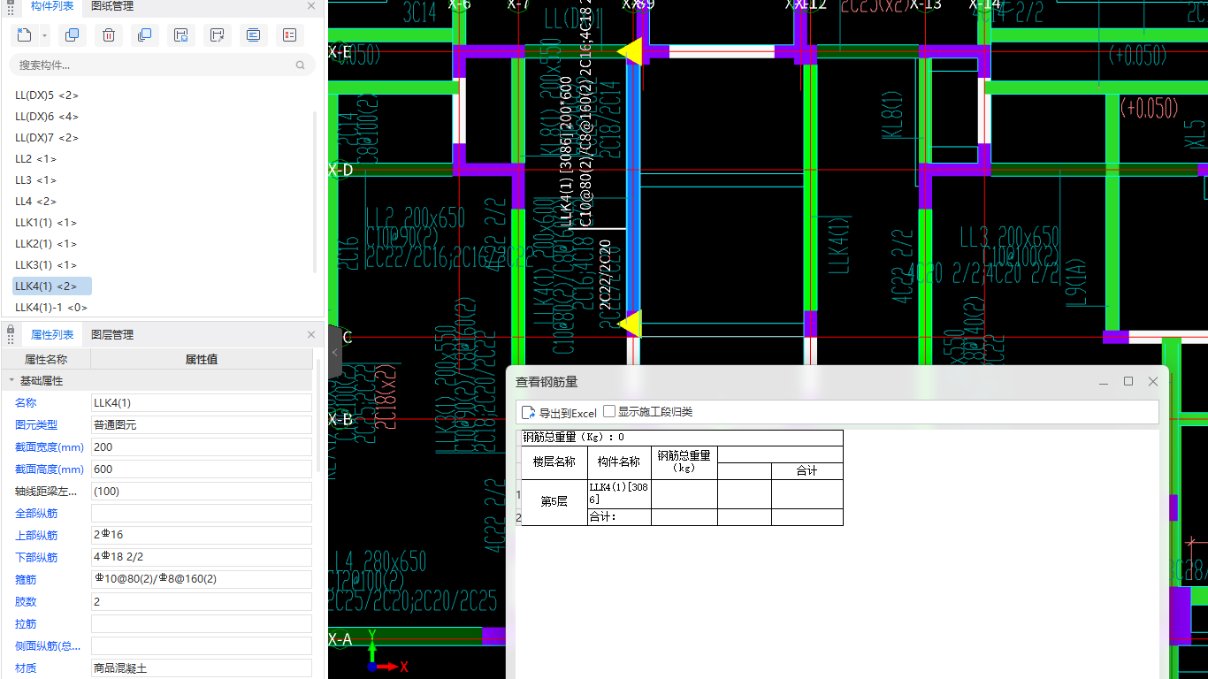The height and width of the screenshot is (679, 1208).
Task: Click the search magnifier icon
Action: click(301, 65)
